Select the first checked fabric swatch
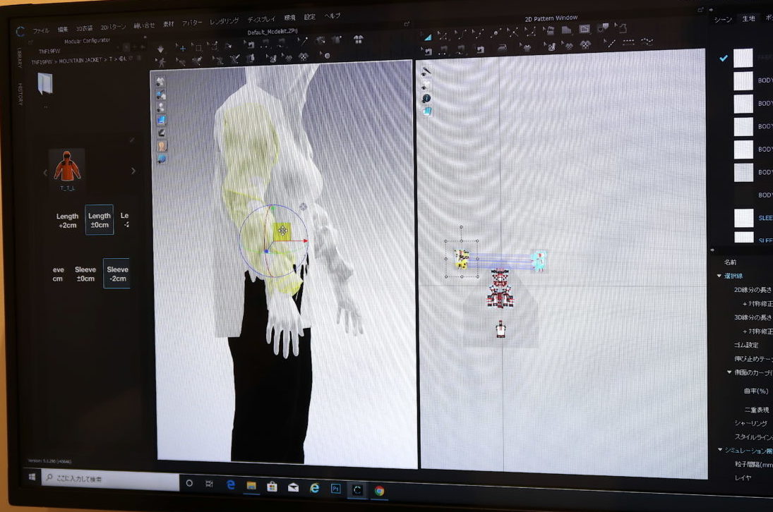The width and height of the screenshot is (773, 512). (743, 59)
